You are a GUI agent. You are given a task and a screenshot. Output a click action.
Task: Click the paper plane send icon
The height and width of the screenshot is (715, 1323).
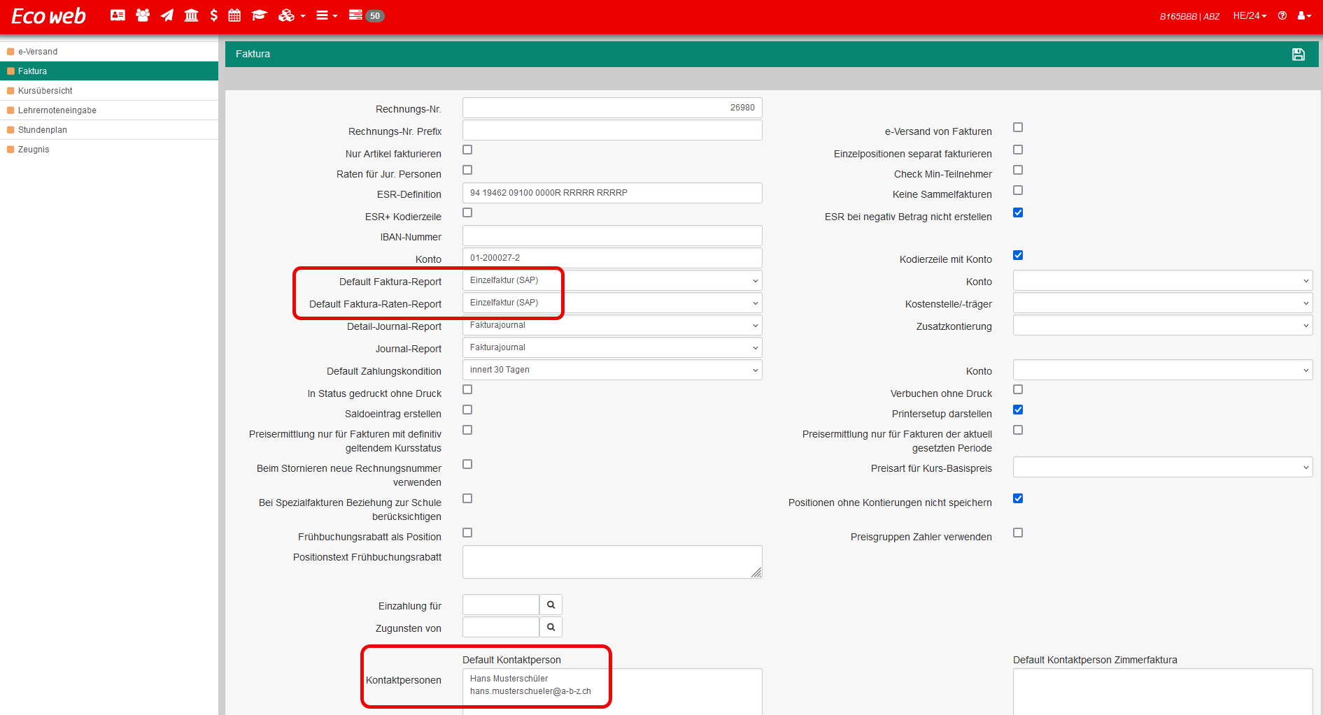[167, 15]
